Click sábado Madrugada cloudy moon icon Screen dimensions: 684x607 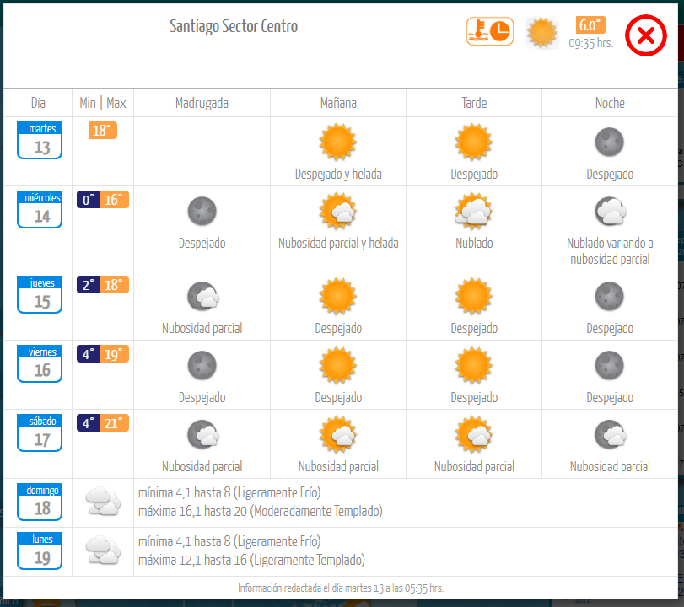[x=203, y=434]
